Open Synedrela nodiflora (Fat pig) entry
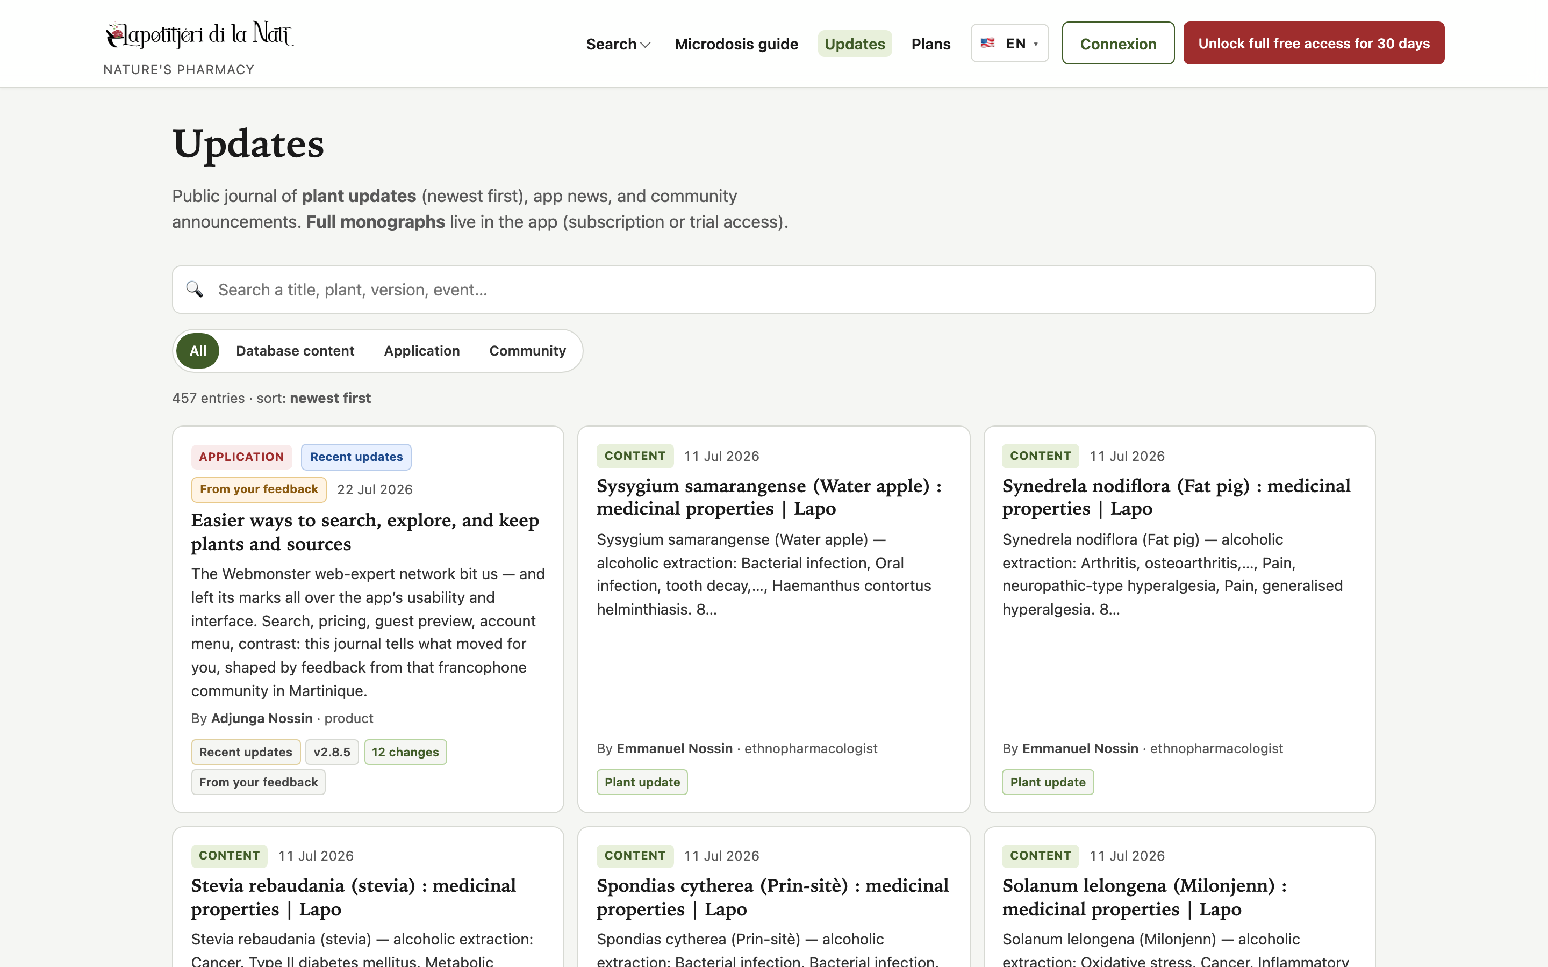Image resolution: width=1548 pixels, height=967 pixels. pos(1176,497)
